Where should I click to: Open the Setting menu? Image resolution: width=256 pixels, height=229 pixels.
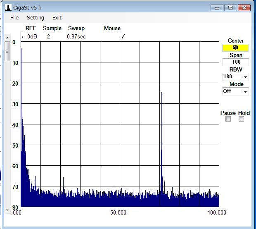[x=36, y=17]
